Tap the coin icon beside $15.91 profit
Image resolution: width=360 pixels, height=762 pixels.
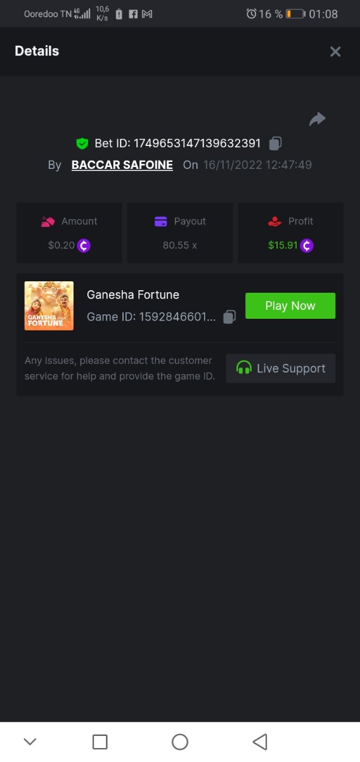(307, 245)
